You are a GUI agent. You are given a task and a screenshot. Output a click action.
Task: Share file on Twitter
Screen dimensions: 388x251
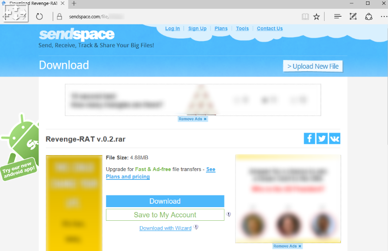(x=322, y=138)
